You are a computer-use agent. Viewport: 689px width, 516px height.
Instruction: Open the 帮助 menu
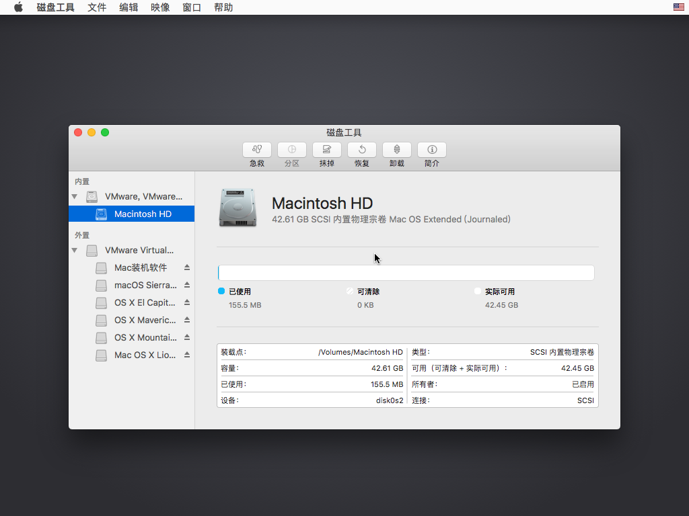point(223,7)
